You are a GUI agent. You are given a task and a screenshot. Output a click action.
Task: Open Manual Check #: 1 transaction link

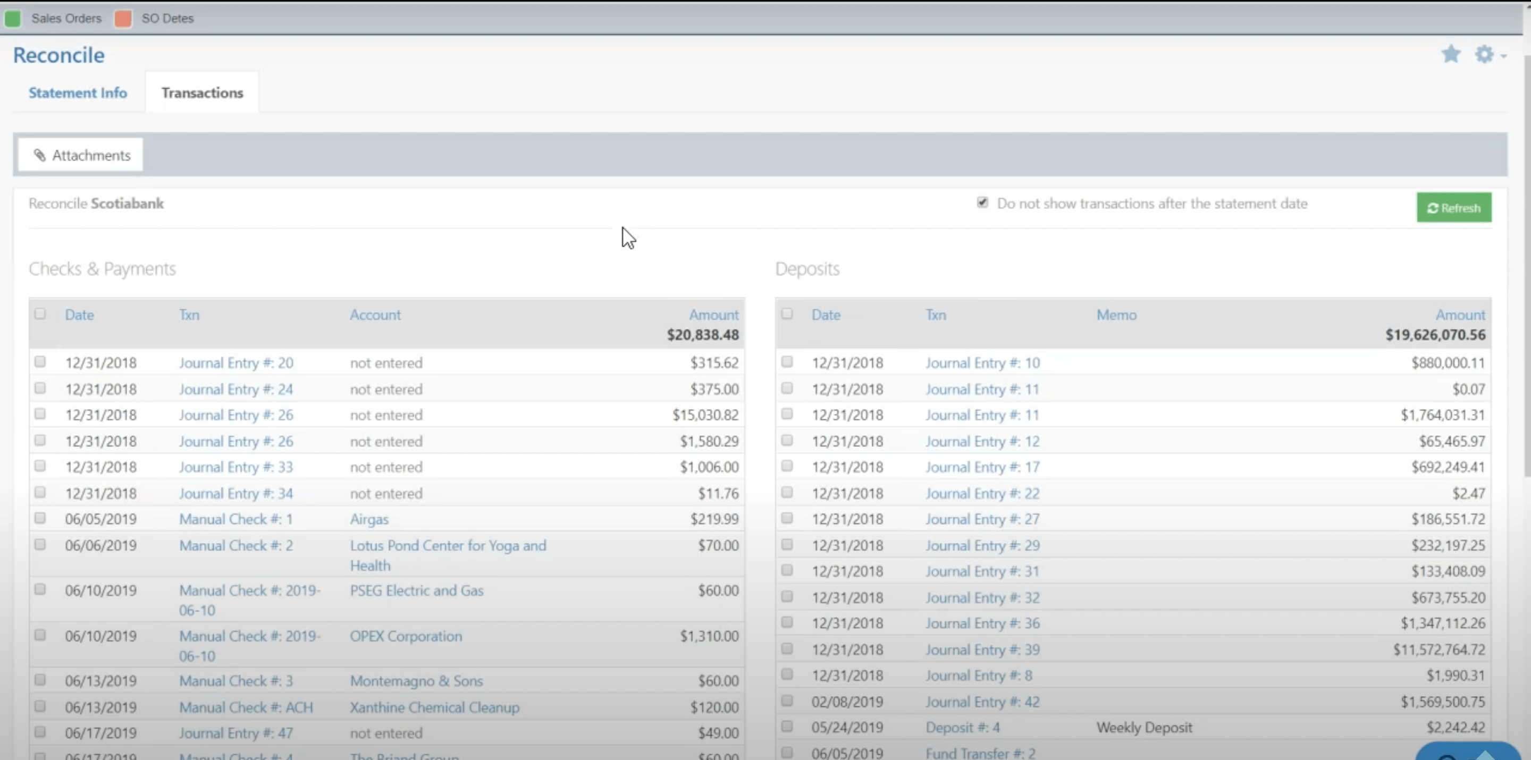tap(235, 519)
